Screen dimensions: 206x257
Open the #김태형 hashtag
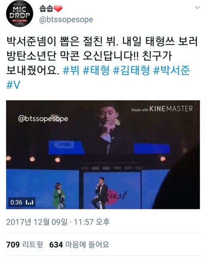[x=131, y=70]
